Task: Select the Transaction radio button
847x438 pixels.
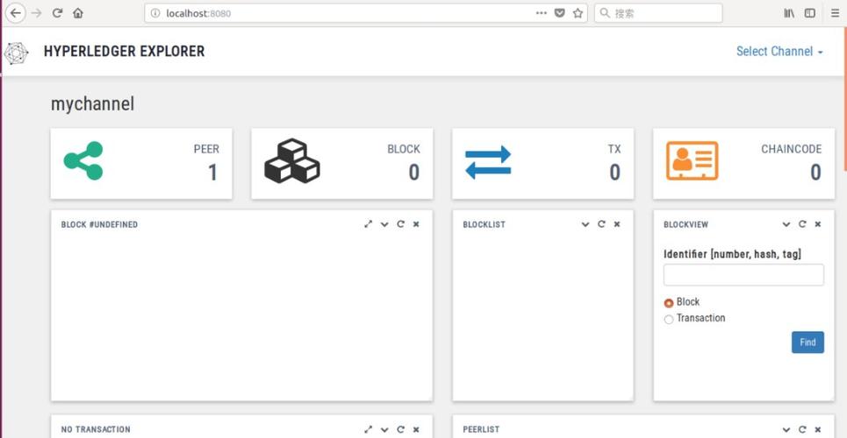Action: (669, 320)
